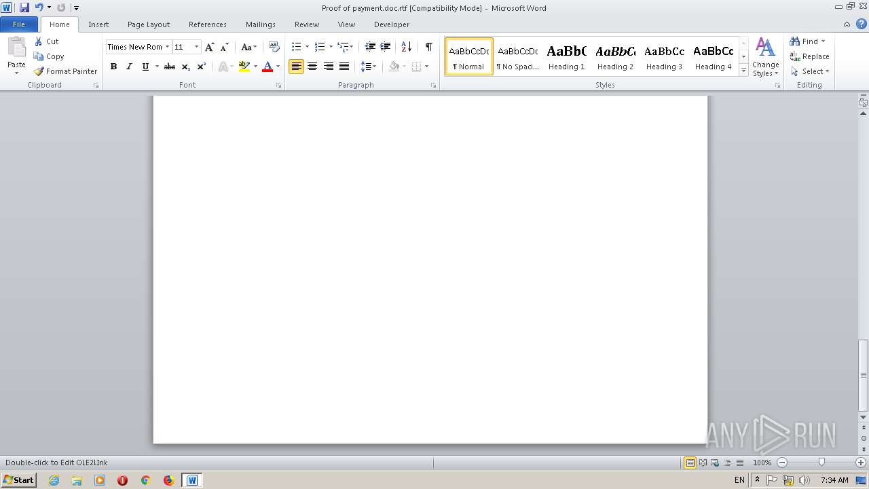
Task: Apply red font color
Action: tap(267, 67)
